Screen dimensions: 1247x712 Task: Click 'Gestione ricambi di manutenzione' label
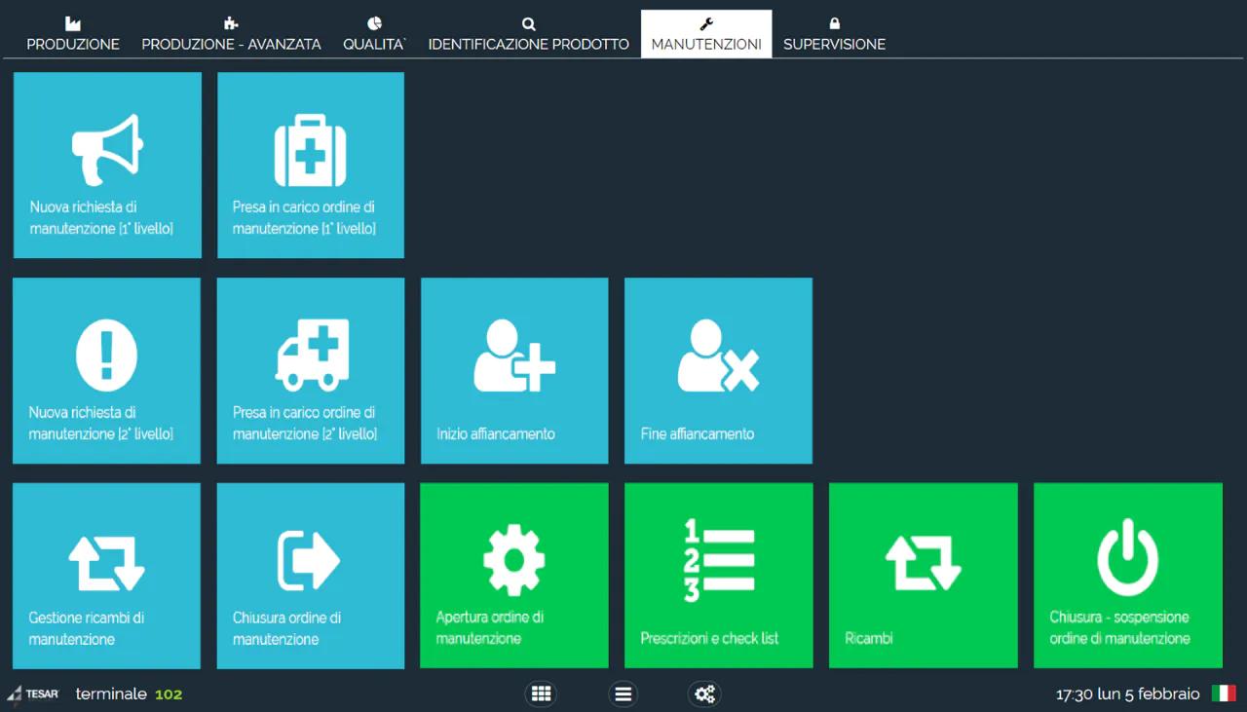87,629
